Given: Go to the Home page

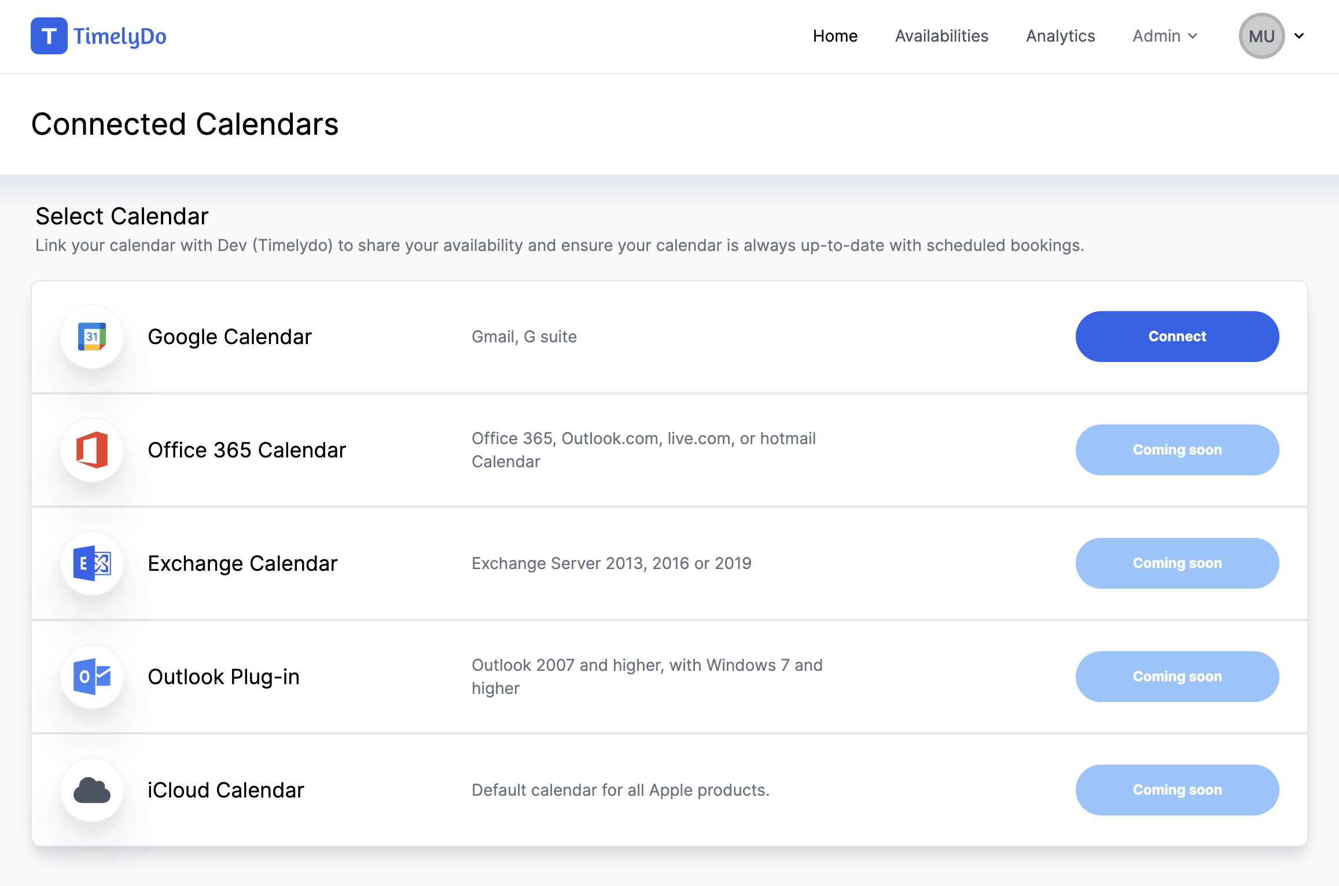Looking at the screenshot, I should [x=835, y=36].
